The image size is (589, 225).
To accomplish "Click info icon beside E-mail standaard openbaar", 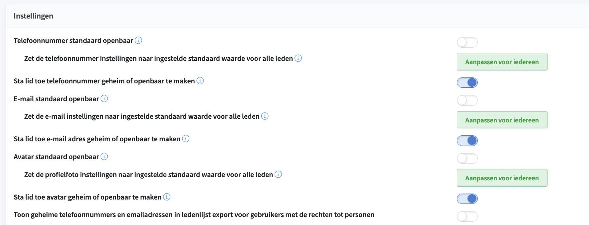I will pyautogui.click(x=104, y=99).
